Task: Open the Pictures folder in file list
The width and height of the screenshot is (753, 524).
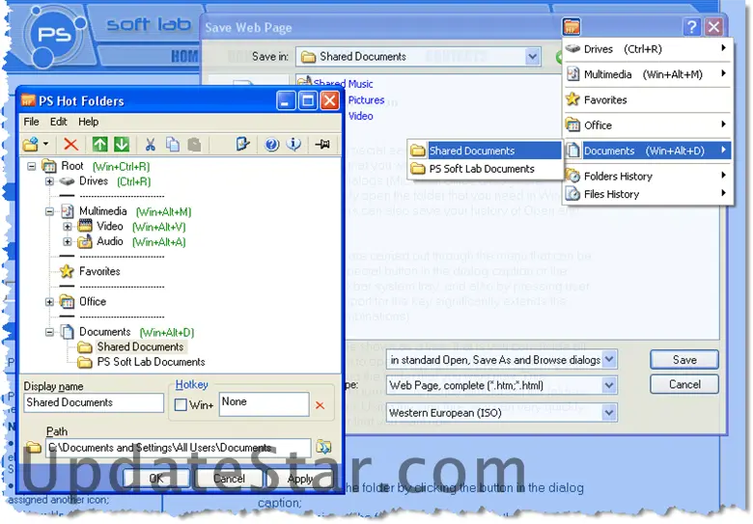Action: (366, 100)
